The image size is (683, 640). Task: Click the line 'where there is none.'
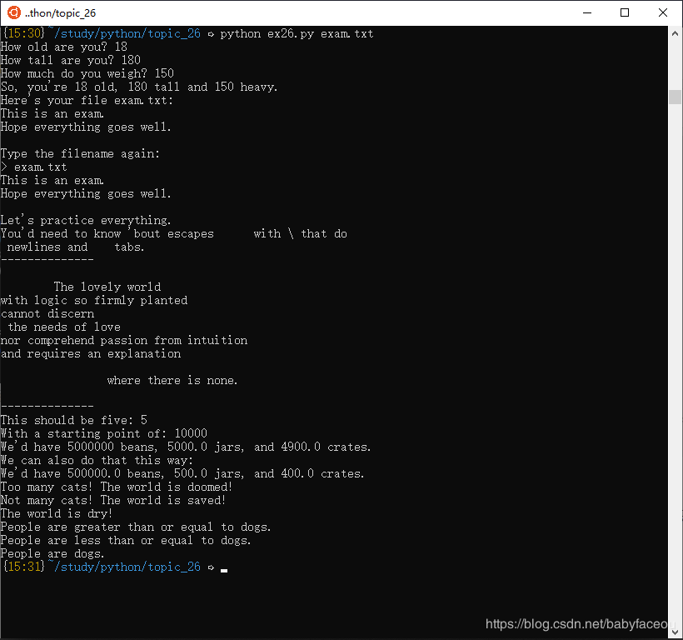(x=172, y=380)
